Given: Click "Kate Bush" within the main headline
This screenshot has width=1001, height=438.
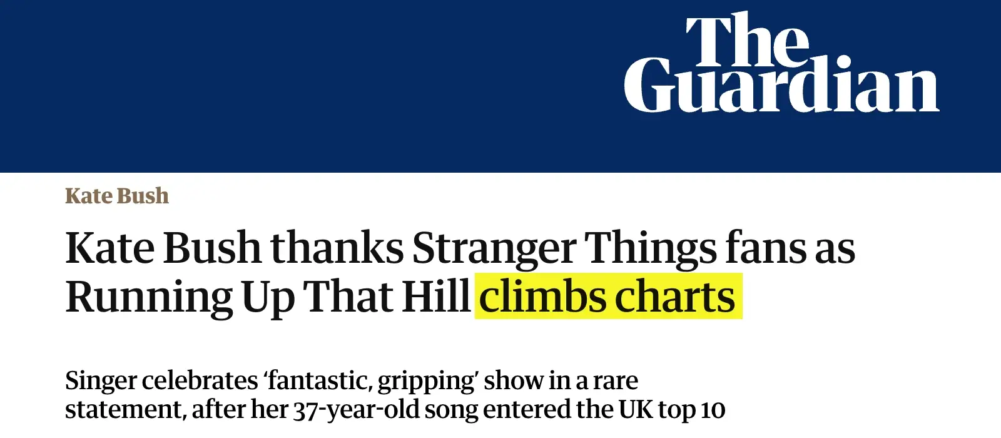Looking at the screenshot, I should coord(163,248).
